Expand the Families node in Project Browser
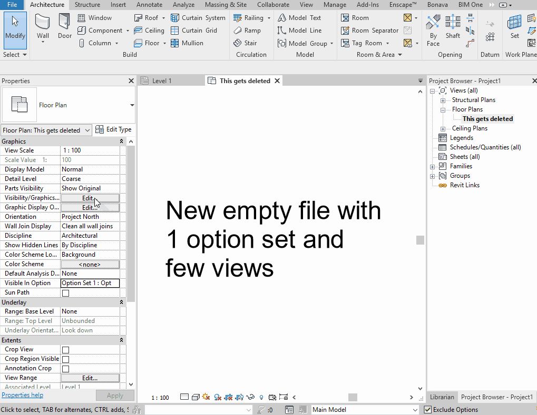This screenshot has width=537, height=415. coord(432,166)
